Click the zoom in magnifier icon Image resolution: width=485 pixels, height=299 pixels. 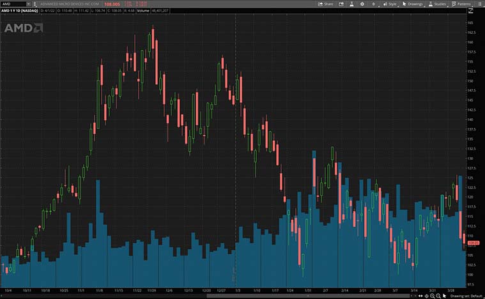pyautogui.click(x=433, y=296)
